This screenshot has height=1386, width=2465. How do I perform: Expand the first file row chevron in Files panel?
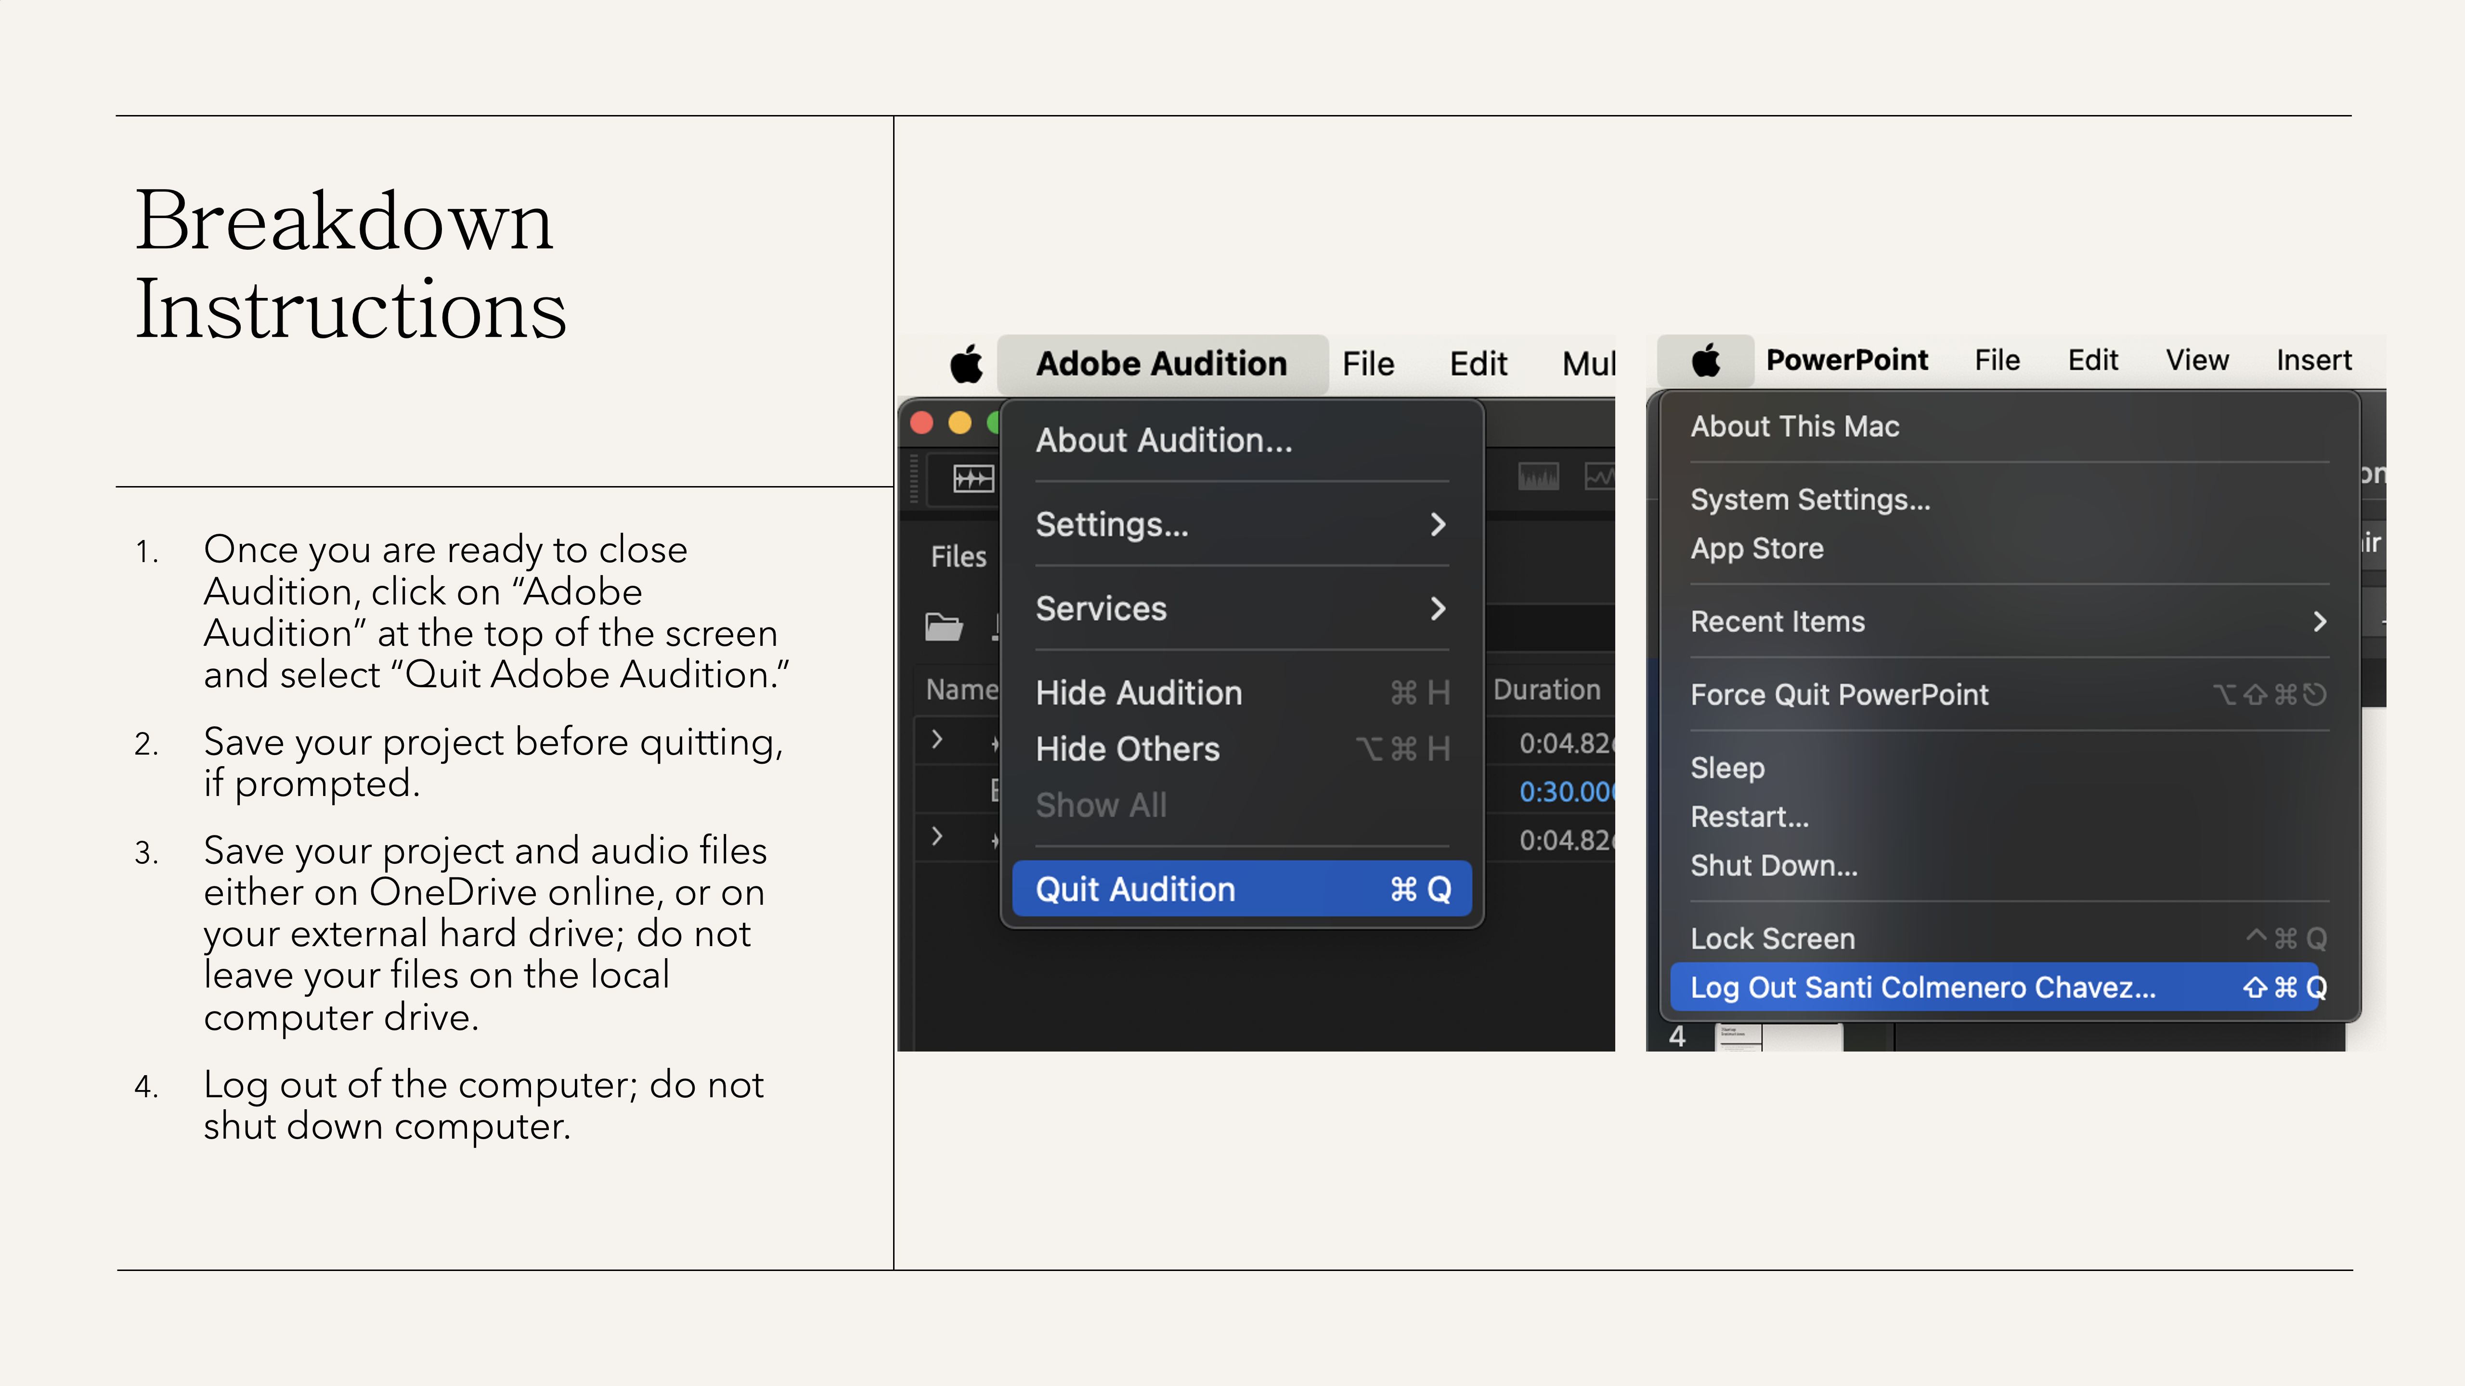[938, 739]
